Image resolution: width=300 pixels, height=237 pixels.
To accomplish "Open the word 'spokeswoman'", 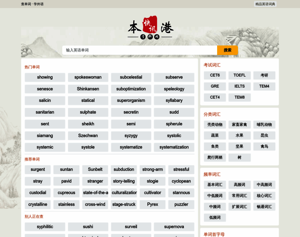I will coord(88,77).
